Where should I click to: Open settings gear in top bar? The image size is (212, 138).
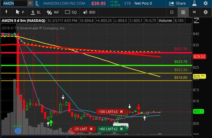pos(205,3)
